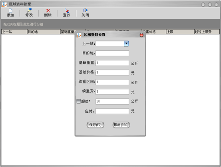Screen dimensions: 221x167
Task: Click the 续重费 input field
Action: click(x=112, y=91)
